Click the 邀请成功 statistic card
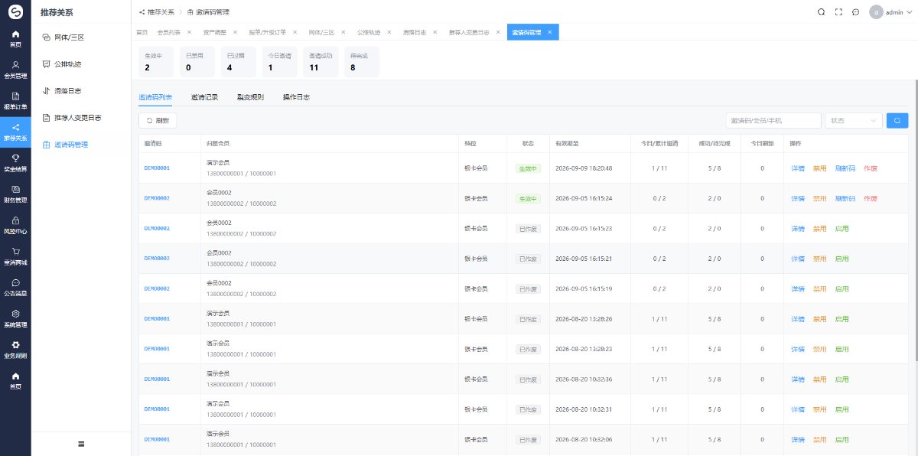Image resolution: width=918 pixels, height=456 pixels. tap(319, 63)
